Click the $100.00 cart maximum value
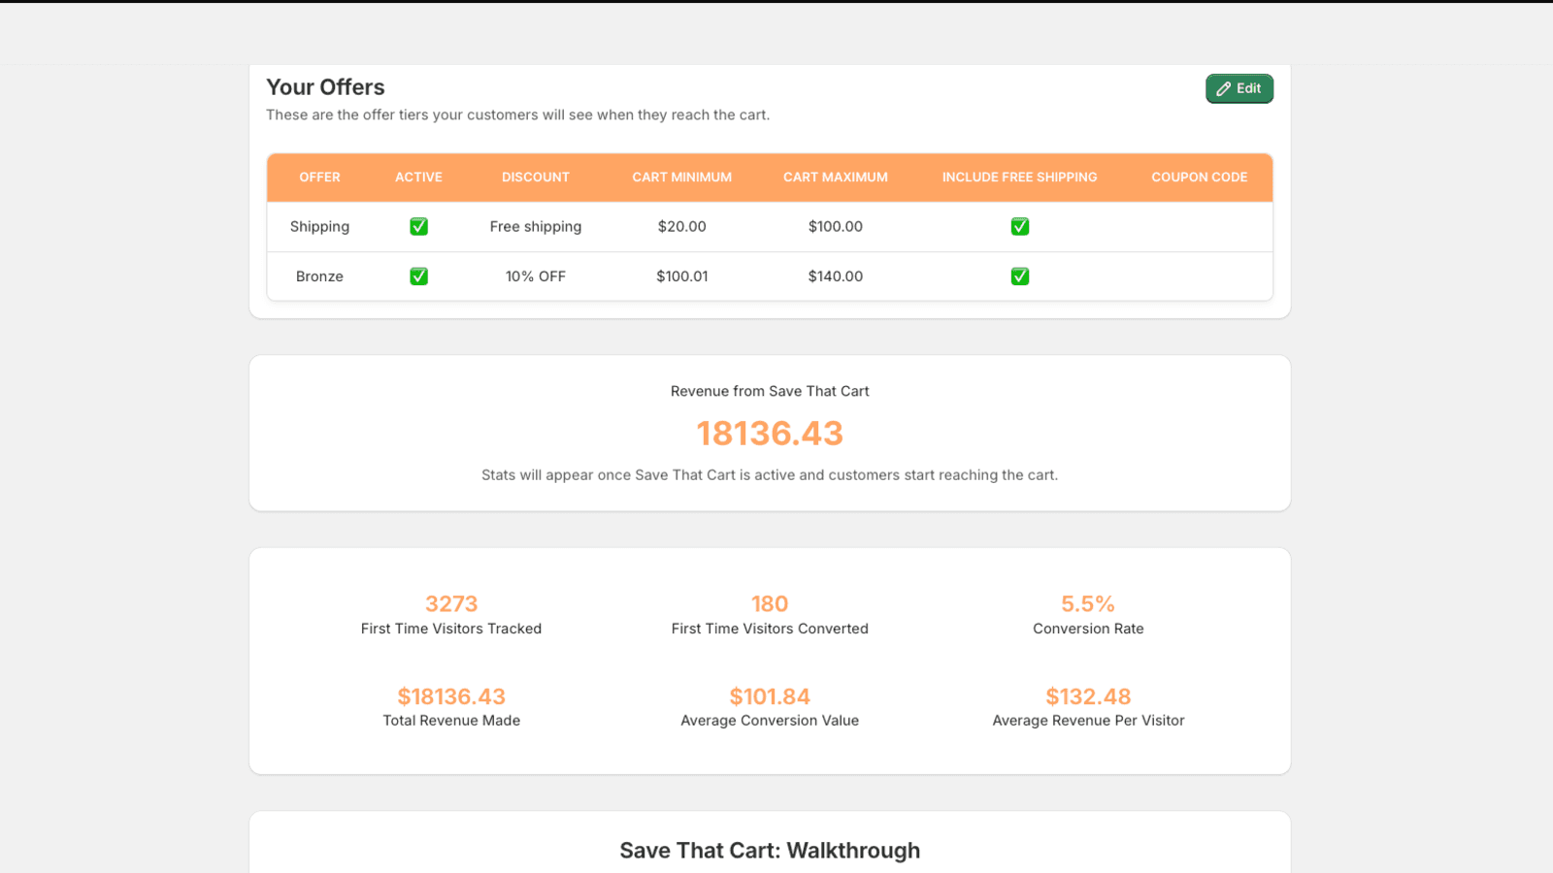Image resolution: width=1553 pixels, height=873 pixels. coord(836,226)
